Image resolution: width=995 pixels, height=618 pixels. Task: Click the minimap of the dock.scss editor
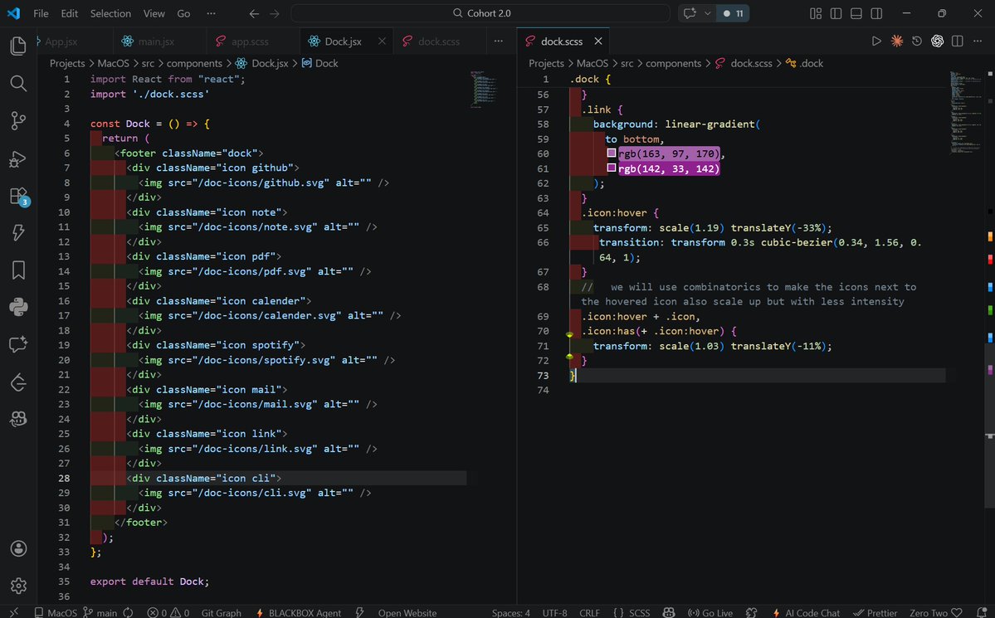pos(965,112)
